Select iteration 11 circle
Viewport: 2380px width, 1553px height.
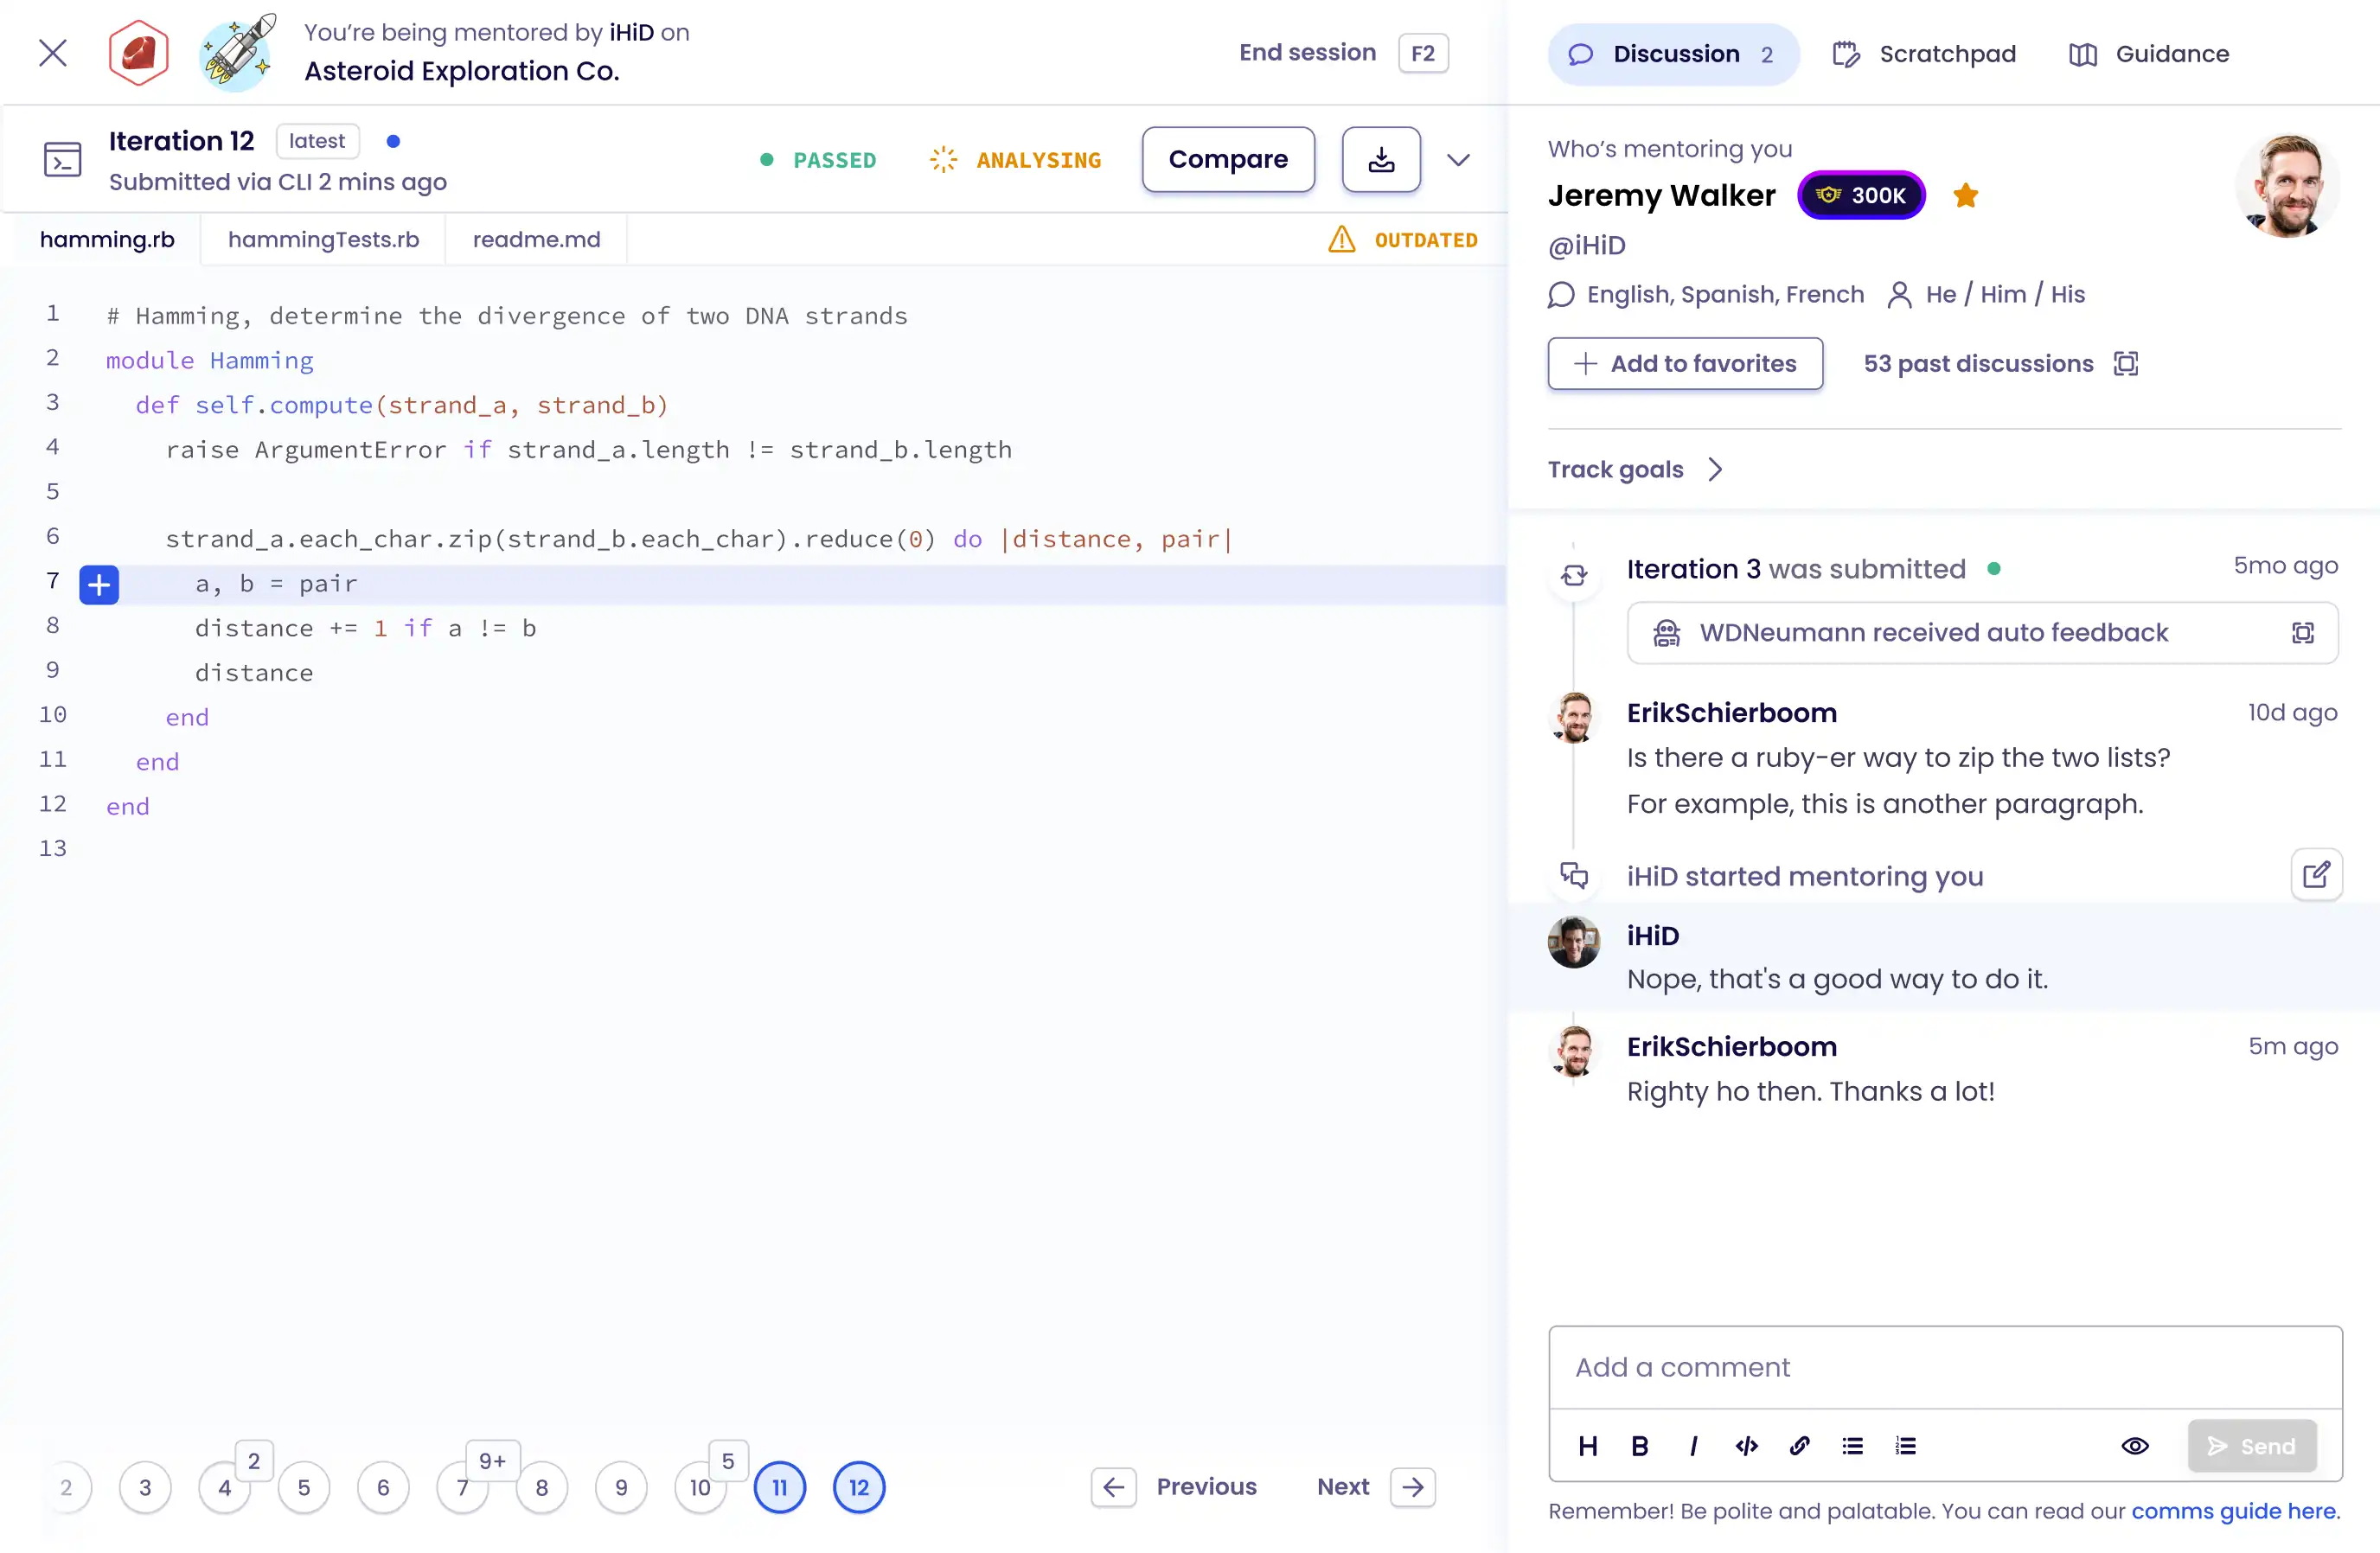point(780,1487)
